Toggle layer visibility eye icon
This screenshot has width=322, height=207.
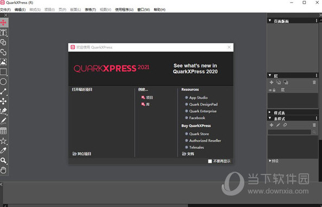point(270,90)
